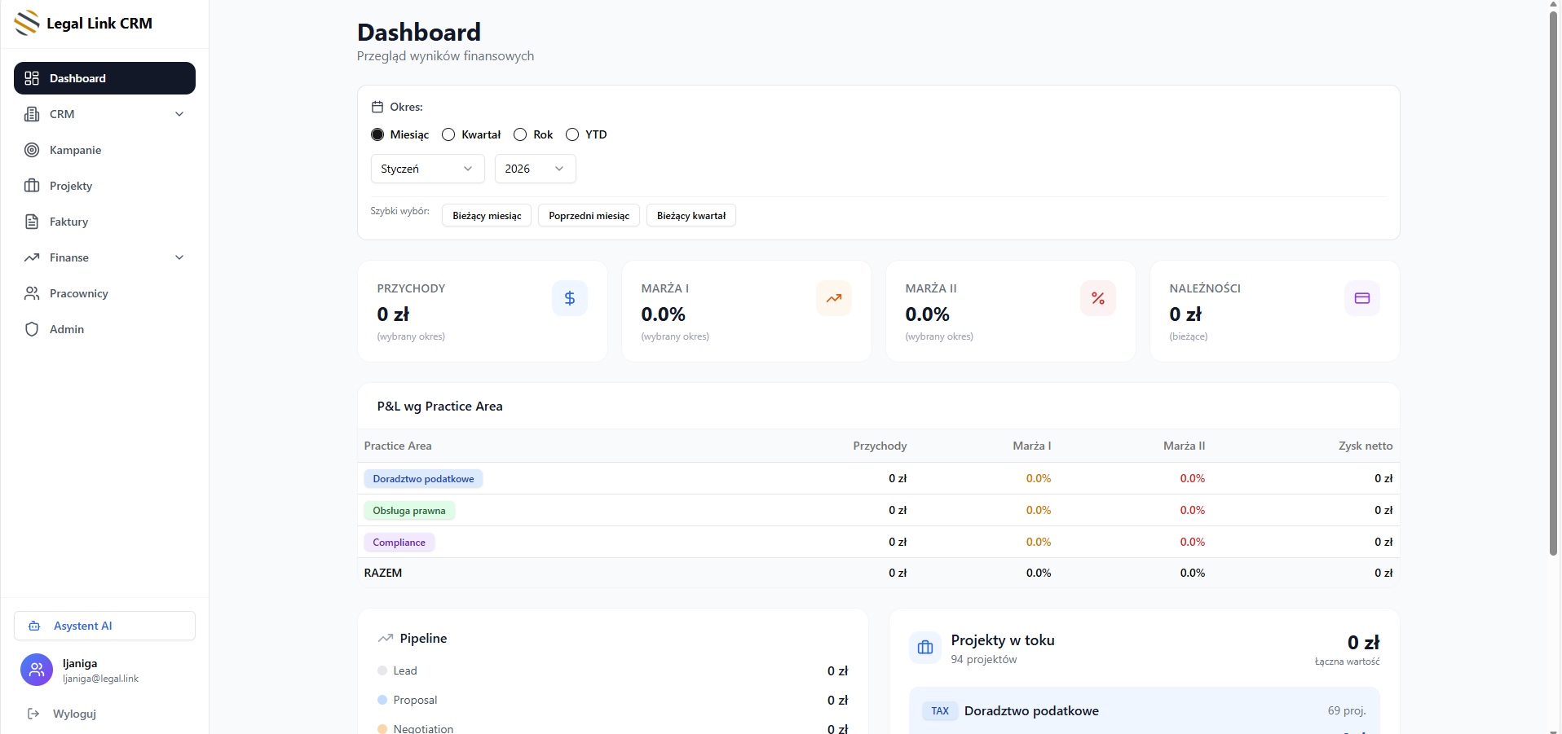The width and height of the screenshot is (1562, 734).
Task: Navigate to Faktury page
Action: pos(104,222)
